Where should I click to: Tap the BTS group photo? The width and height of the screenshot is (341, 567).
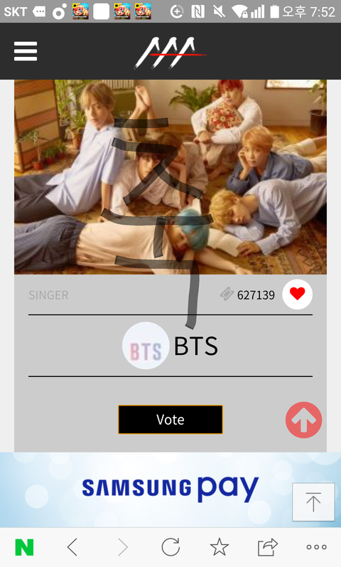[170, 177]
